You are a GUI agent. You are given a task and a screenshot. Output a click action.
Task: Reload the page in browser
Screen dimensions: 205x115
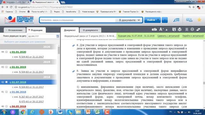pos(11,7)
